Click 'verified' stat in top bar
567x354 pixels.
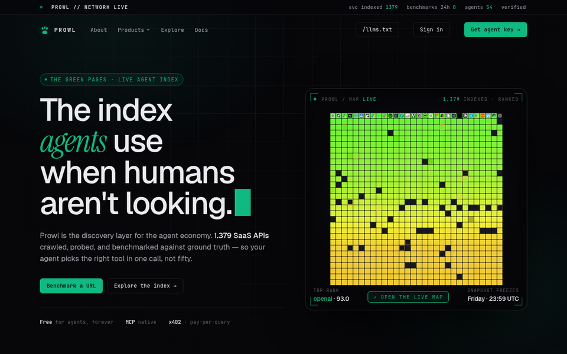tap(513, 7)
